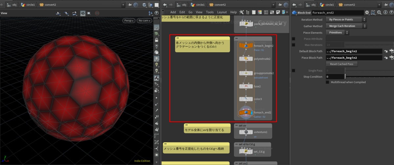Click the red circular snapshot icon in viewport
The image size is (394, 165).
97,13
